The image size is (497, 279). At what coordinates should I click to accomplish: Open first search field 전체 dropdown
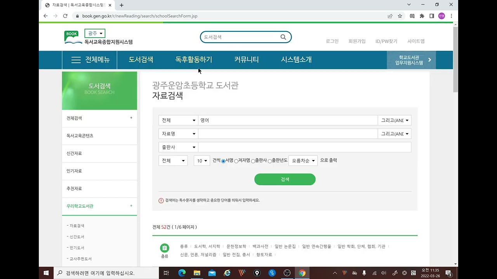click(178, 121)
